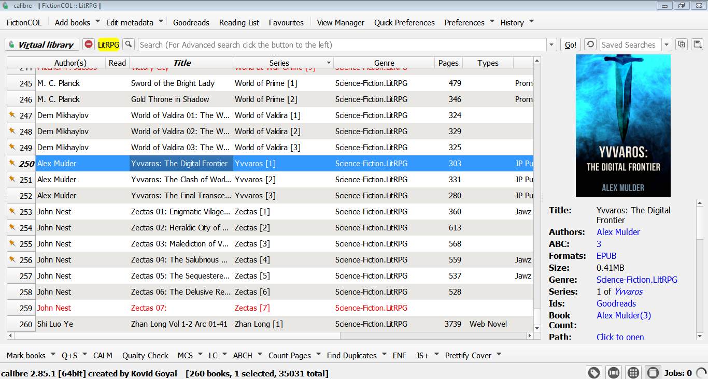Click the copy saved search icon

click(682, 45)
